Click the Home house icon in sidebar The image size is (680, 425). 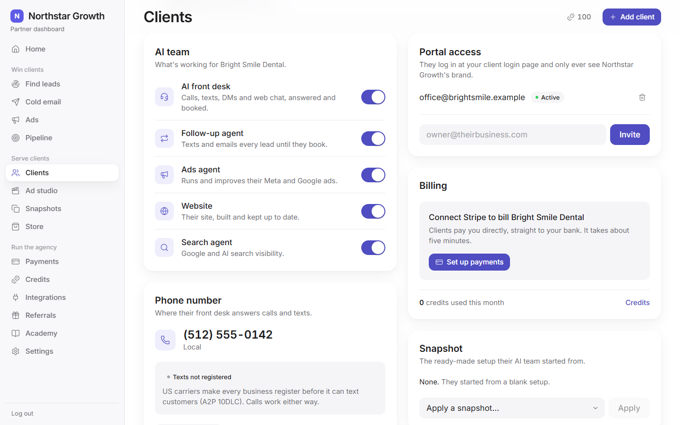click(16, 49)
